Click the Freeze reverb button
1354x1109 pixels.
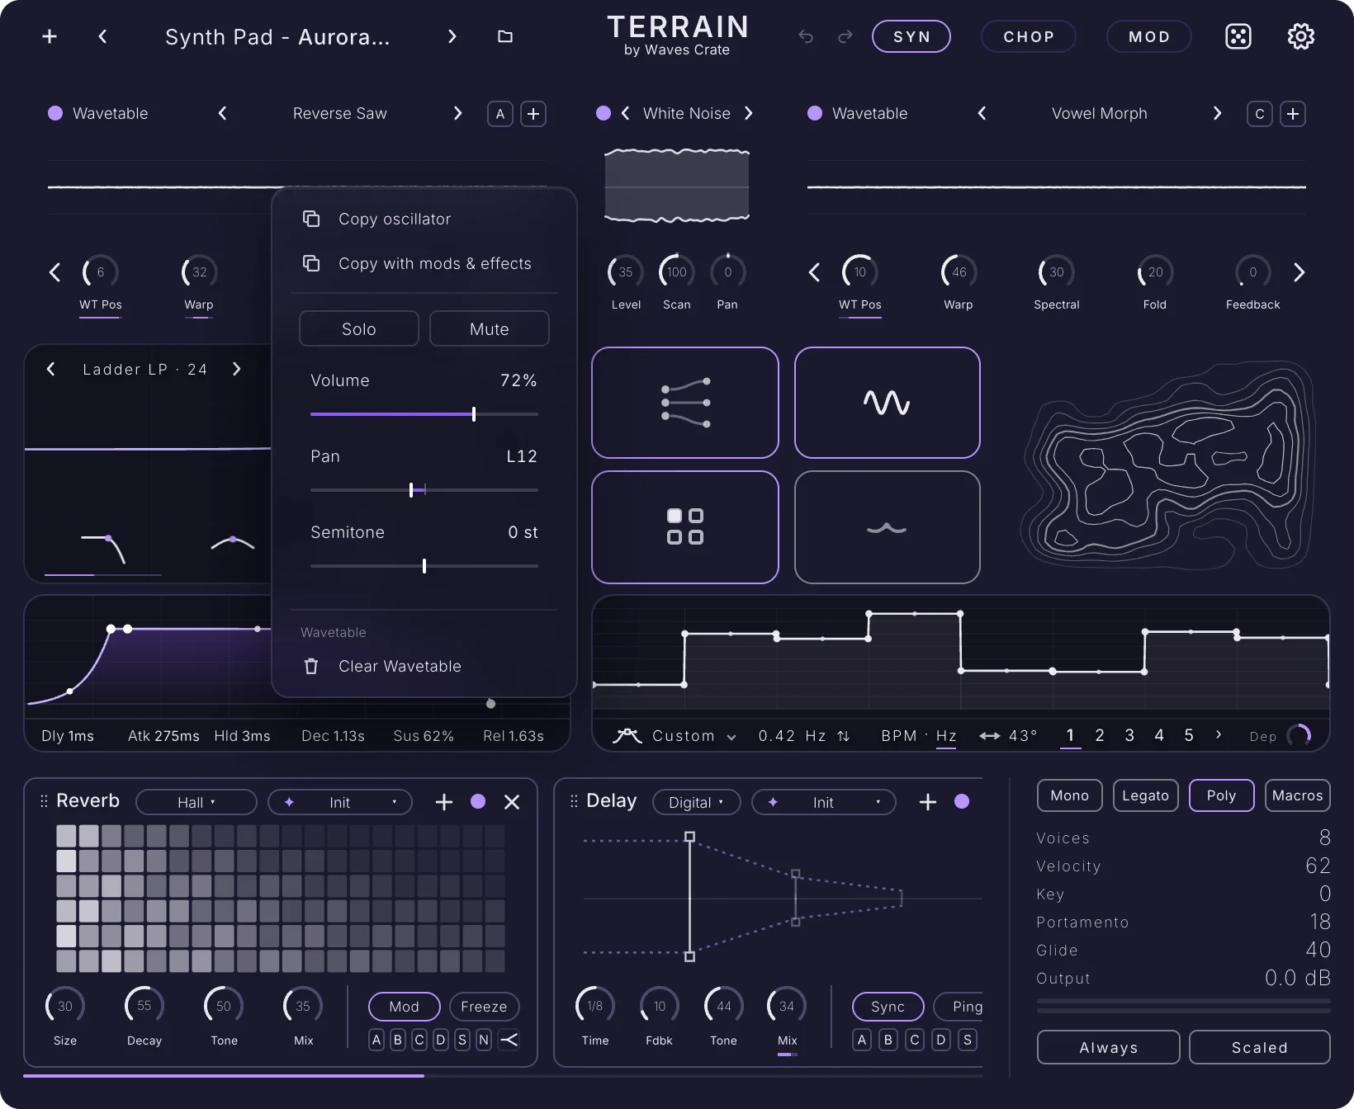tap(484, 1007)
